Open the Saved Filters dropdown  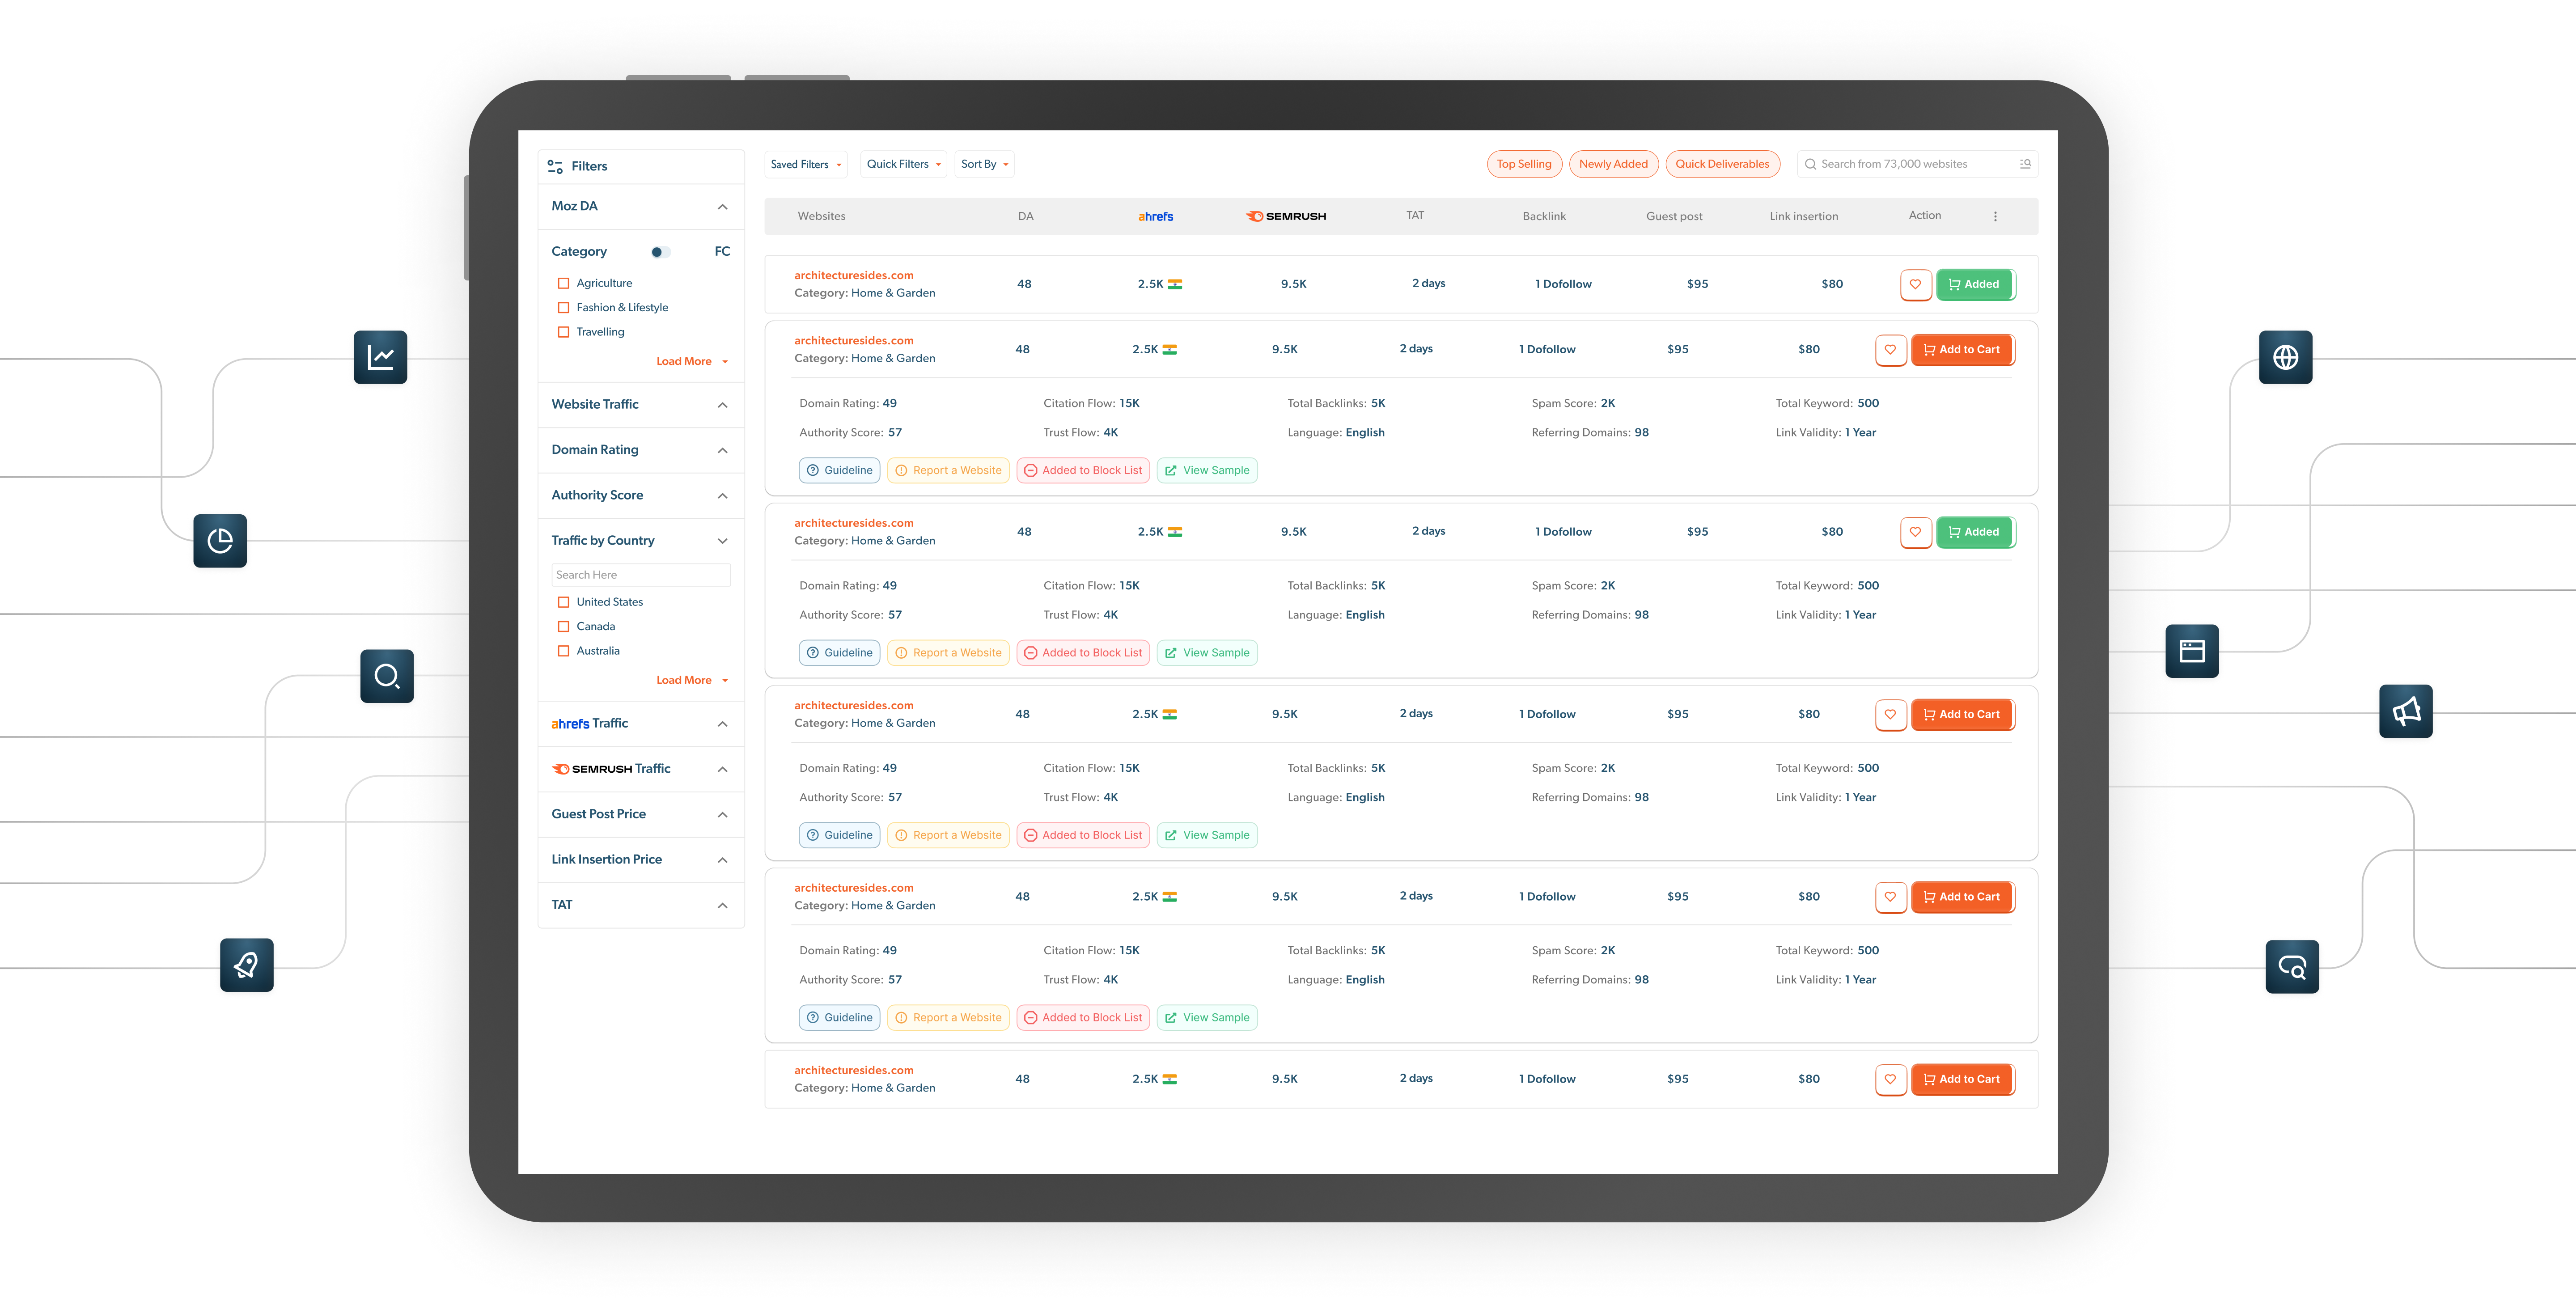[806, 164]
